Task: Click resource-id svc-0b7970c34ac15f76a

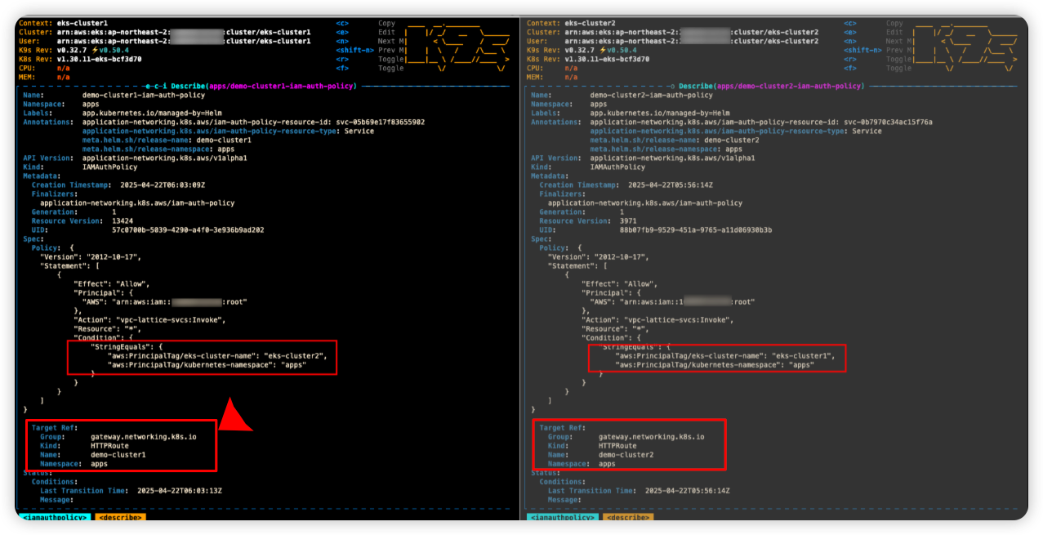Action: (x=888, y=123)
